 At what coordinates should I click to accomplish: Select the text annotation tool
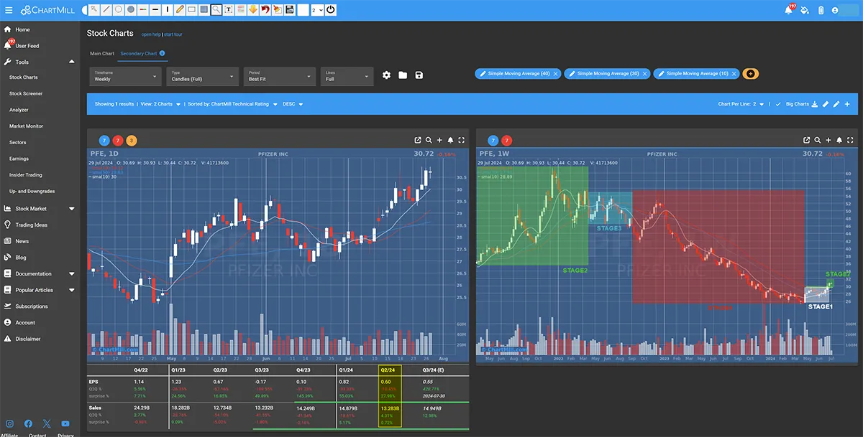coord(229,9)
